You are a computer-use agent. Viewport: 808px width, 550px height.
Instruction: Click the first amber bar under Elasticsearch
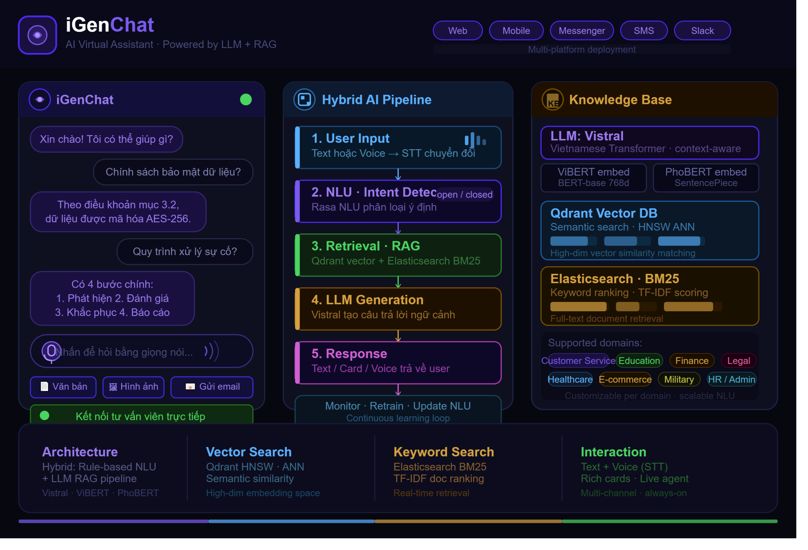[x=579, y=307]
